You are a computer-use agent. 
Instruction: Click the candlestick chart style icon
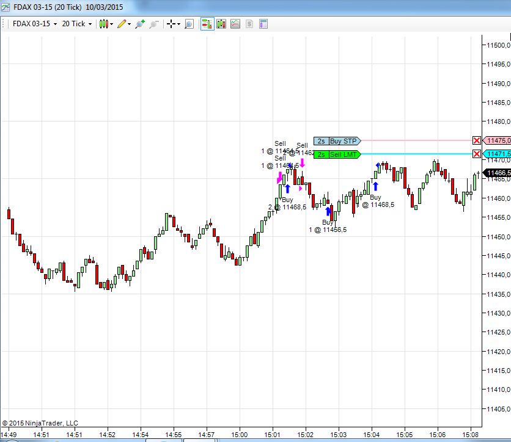coord(104,24)
